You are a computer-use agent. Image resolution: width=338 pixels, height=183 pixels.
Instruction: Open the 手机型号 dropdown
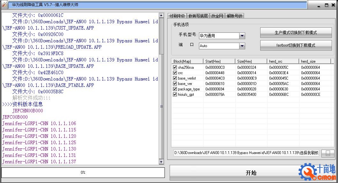pos(242,36)
